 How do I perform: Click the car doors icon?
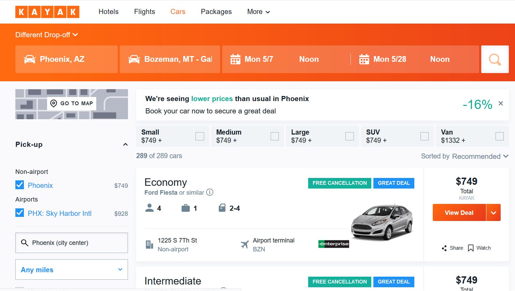[222, 208]
